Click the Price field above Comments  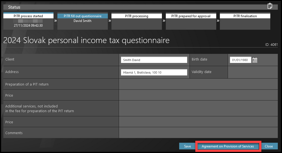point(198,122)
